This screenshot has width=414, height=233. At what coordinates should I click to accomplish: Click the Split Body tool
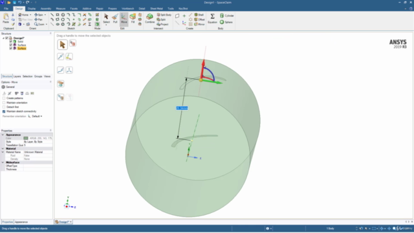pyautogui.click(x=164, y=15)
